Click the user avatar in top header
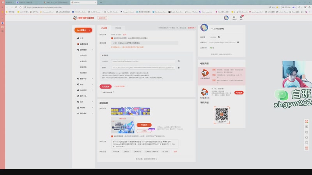The height and width of the screenshot is (175, 312). pos(226,18)
